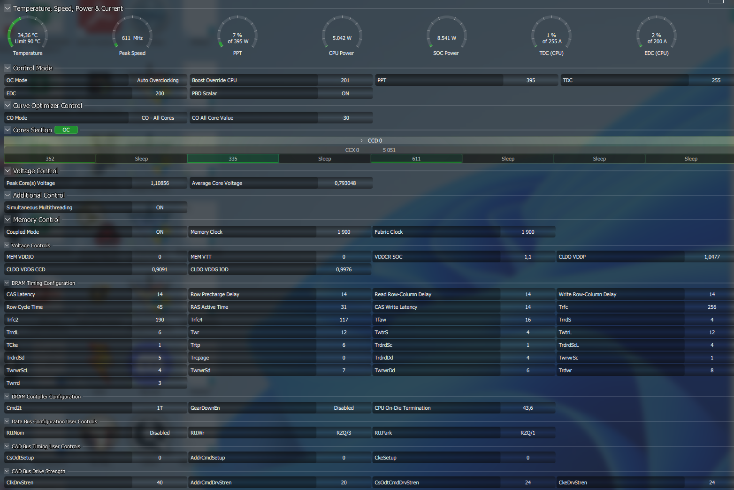Viewport: 734px width, 490px height.
Task: Collapse the Control Mode section
Action: [8, 68]
